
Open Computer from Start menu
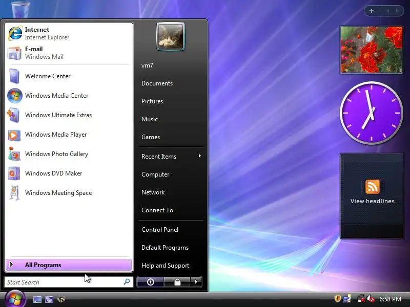click(155, 174)
